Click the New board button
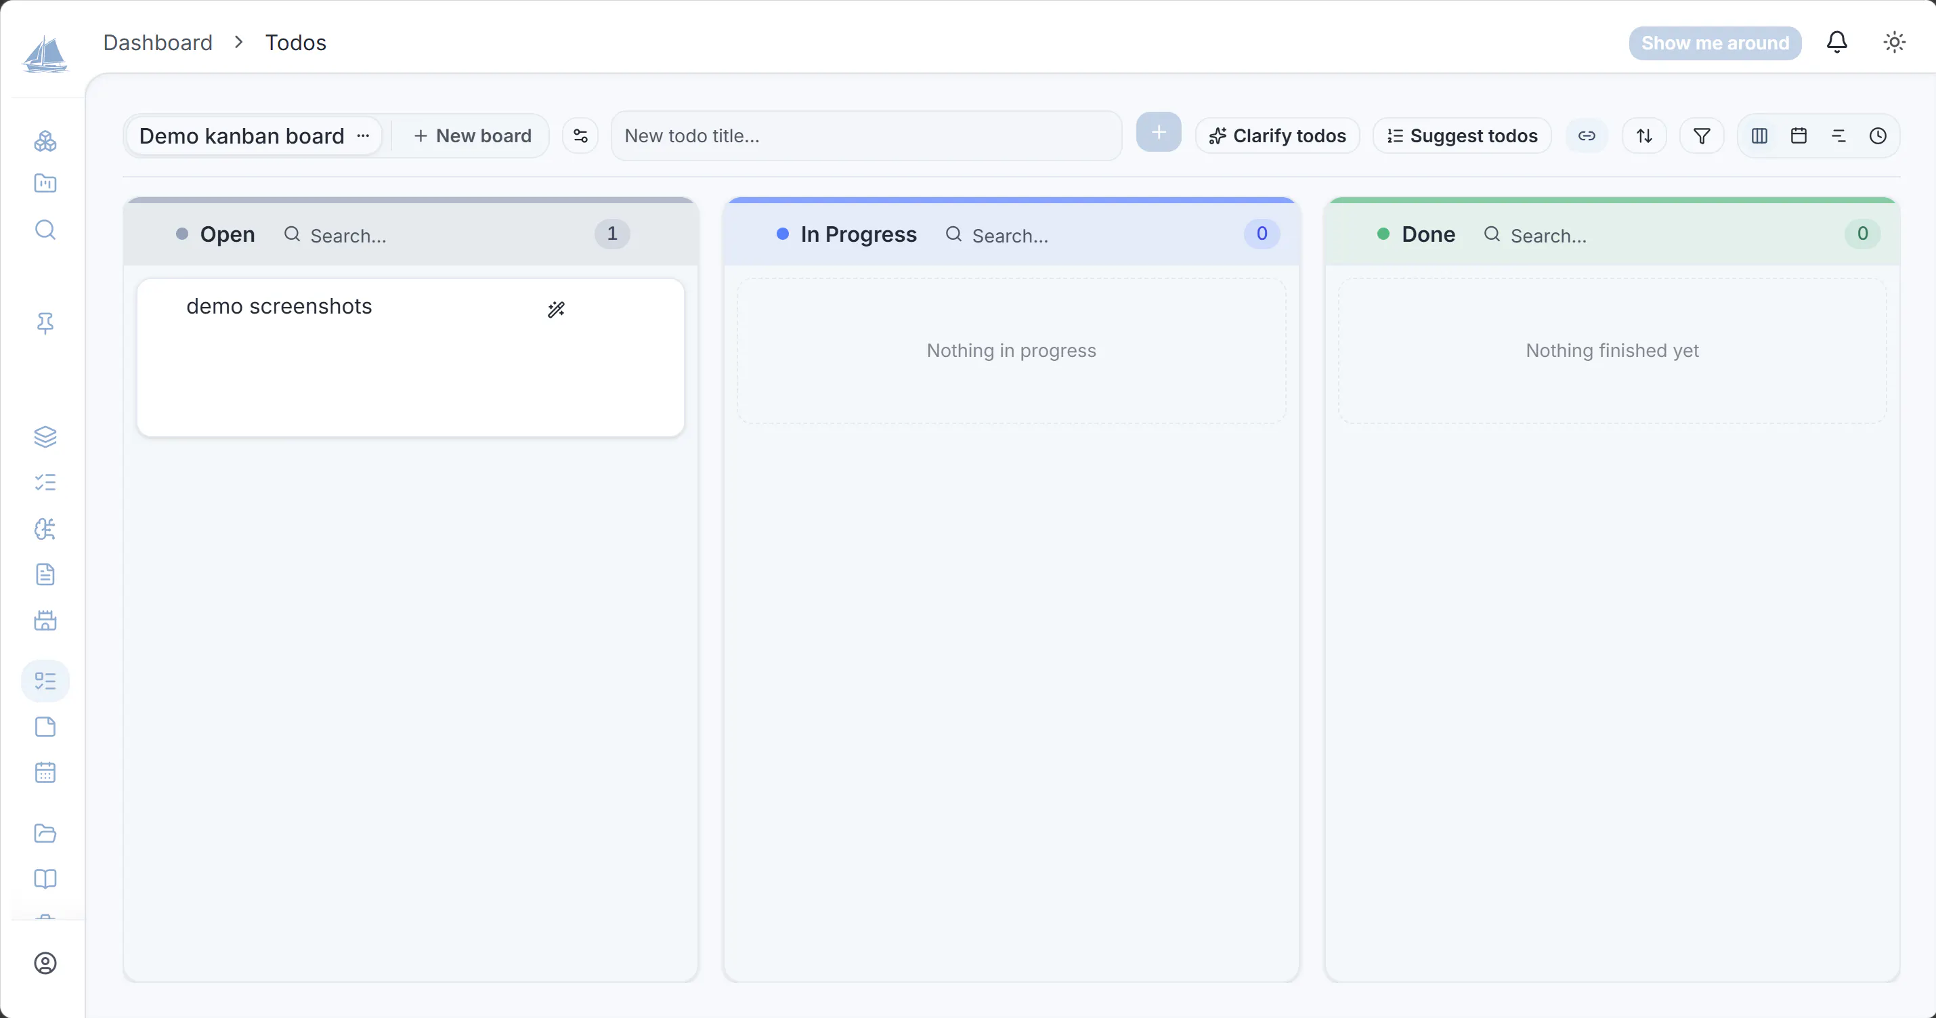 (473, 136)
